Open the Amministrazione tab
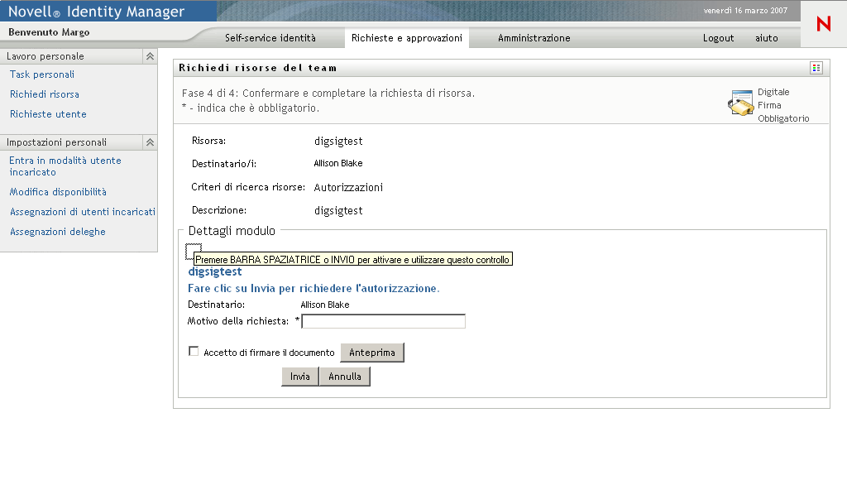The height and width of the screenshot is (480, 847). point(534,38)
